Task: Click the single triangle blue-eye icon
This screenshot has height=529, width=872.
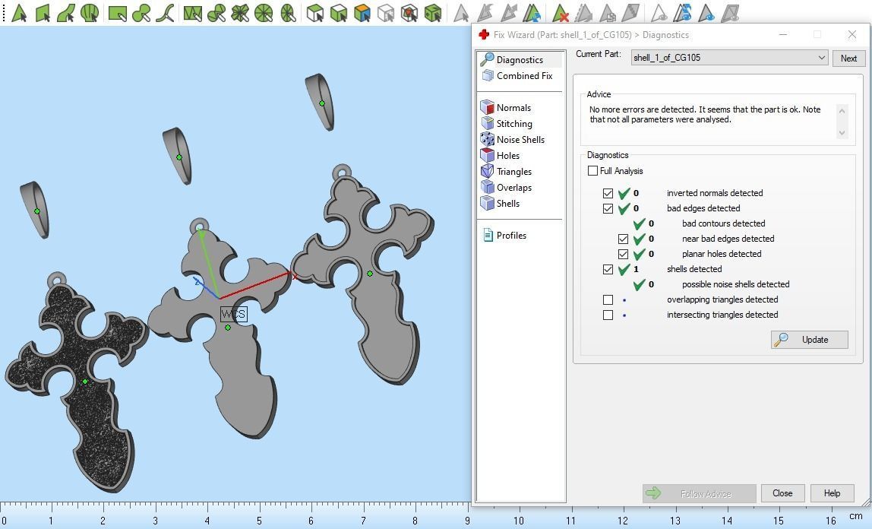Action: (x=706, y=13)
